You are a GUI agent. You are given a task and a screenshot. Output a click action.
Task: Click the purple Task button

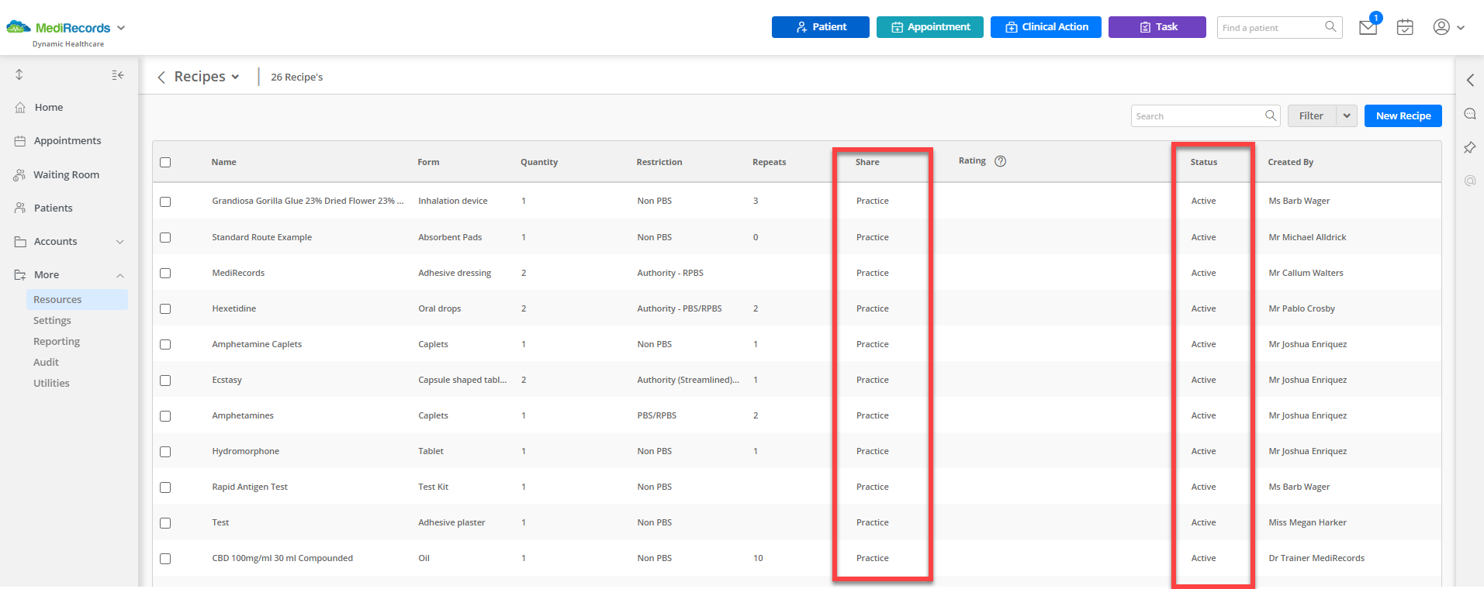pos(1157,27)
